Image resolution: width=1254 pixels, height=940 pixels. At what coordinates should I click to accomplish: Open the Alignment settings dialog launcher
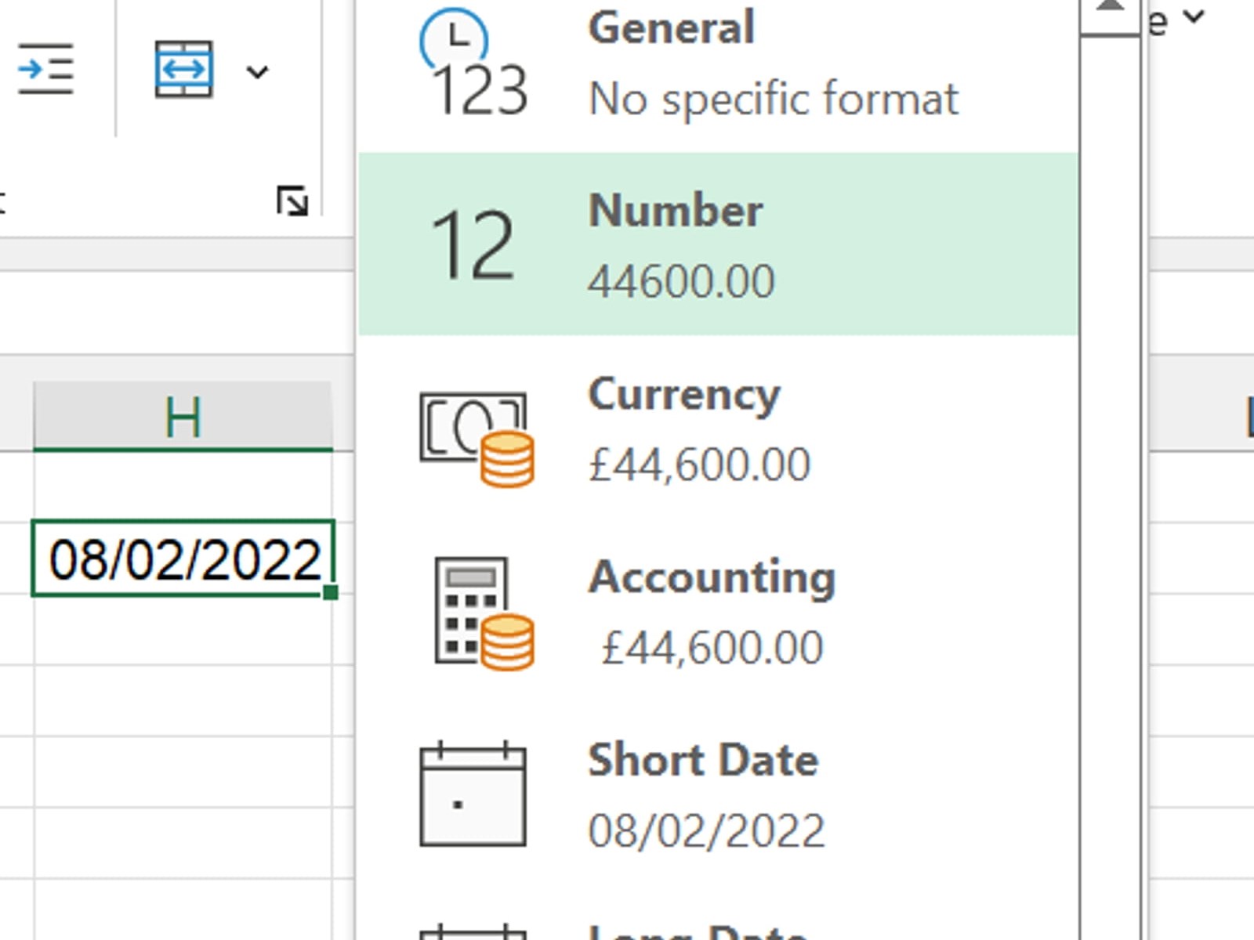click(x=292, y=201)
